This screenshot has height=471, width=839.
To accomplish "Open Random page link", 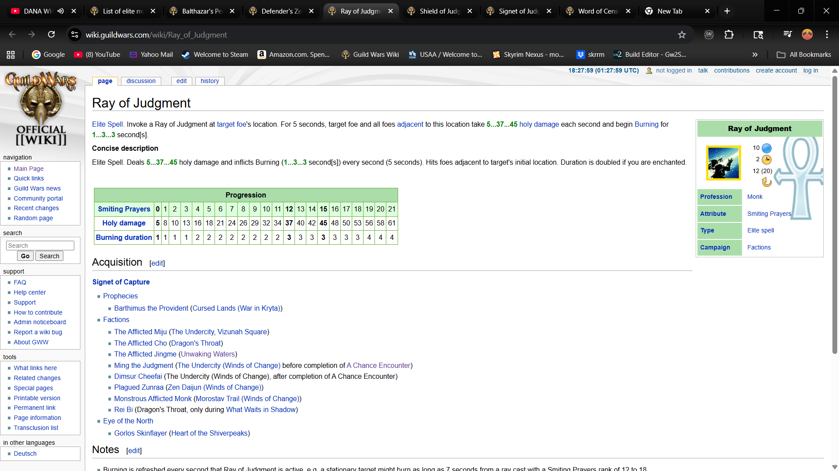I will pos(33,218).
